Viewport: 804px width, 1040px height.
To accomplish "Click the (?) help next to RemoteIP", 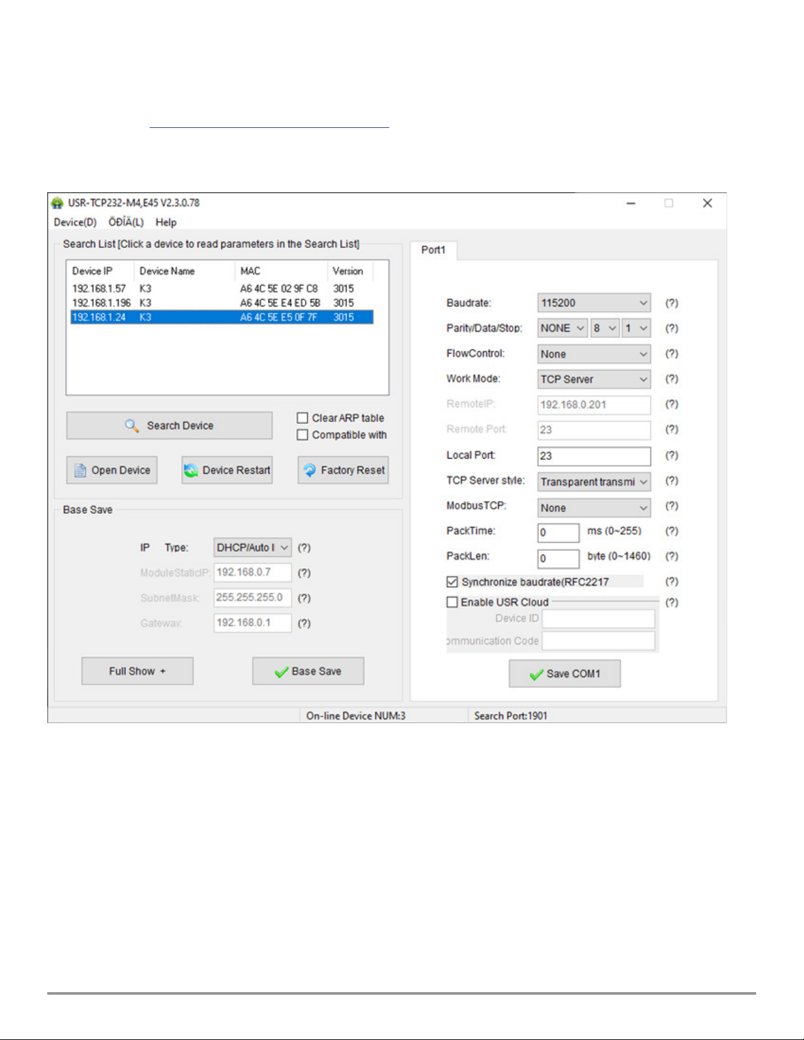I will coord(671,404).
